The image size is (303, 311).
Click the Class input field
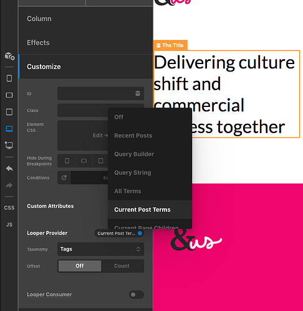coord(83,110)
